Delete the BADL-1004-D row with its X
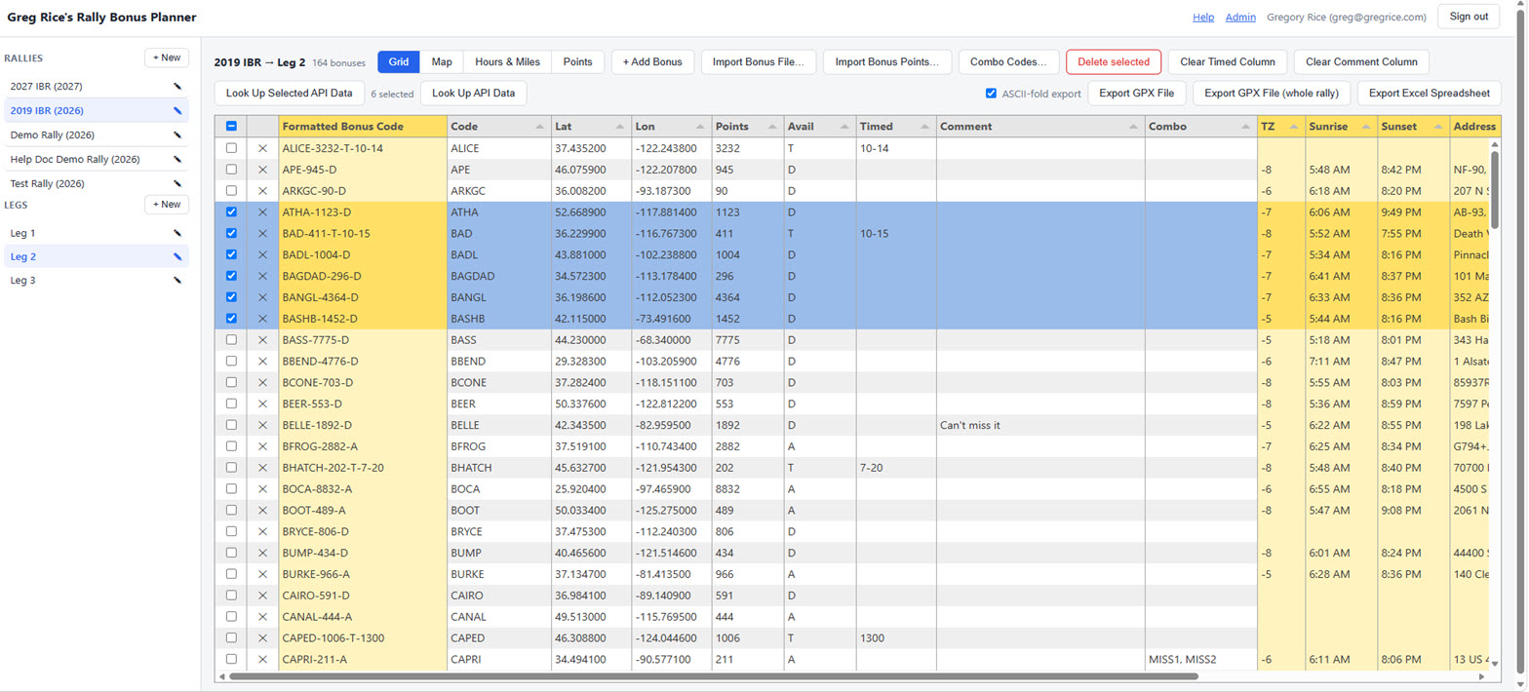 point(262,254)
